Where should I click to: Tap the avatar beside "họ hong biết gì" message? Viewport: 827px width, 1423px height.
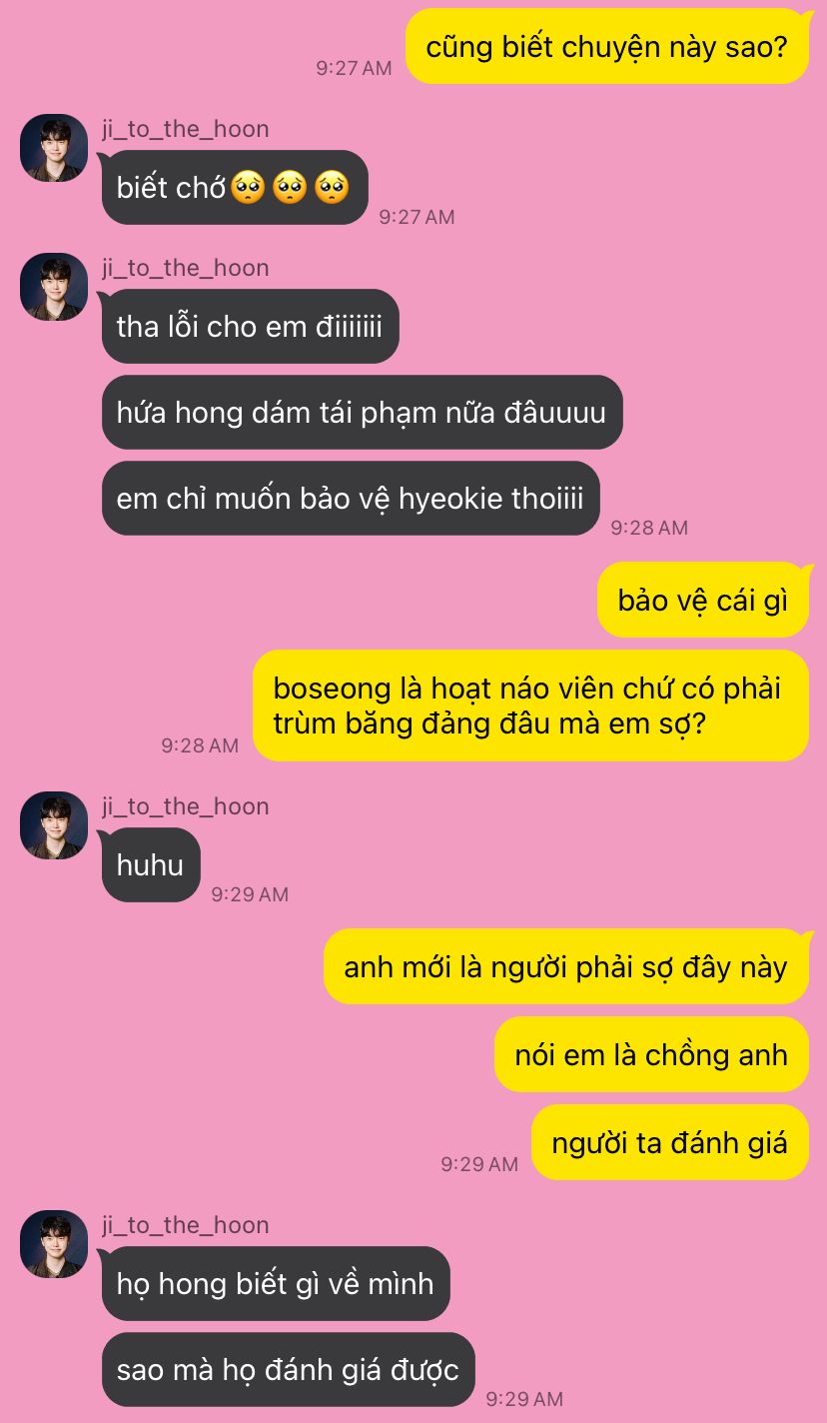pos(54,1244)
